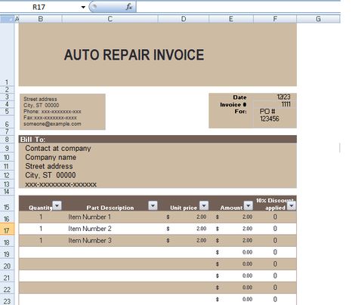Click the Name Box showing R17
The width and height of the screenshot is (358, 305).
pos(39,7)
